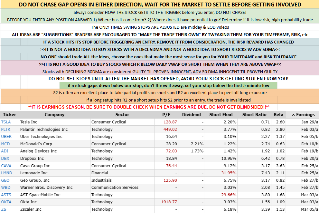The width and height of the screenshot is (319, 213).
Task: Select the Uber Technologies Inc cell
Action: pyautogui.click(x=54, y=136)
